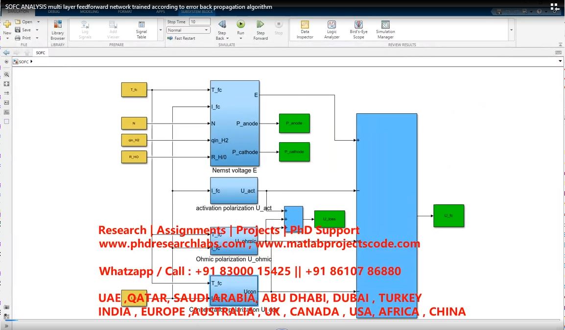Switch to the Subsystem Block ribbon tab

[197, 12]
